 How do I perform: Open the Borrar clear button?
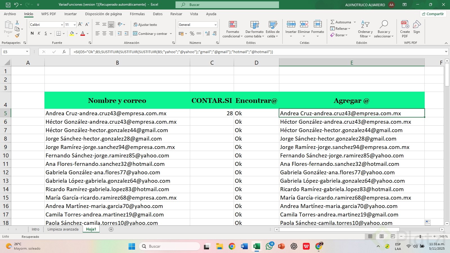[x=339, y=35]
